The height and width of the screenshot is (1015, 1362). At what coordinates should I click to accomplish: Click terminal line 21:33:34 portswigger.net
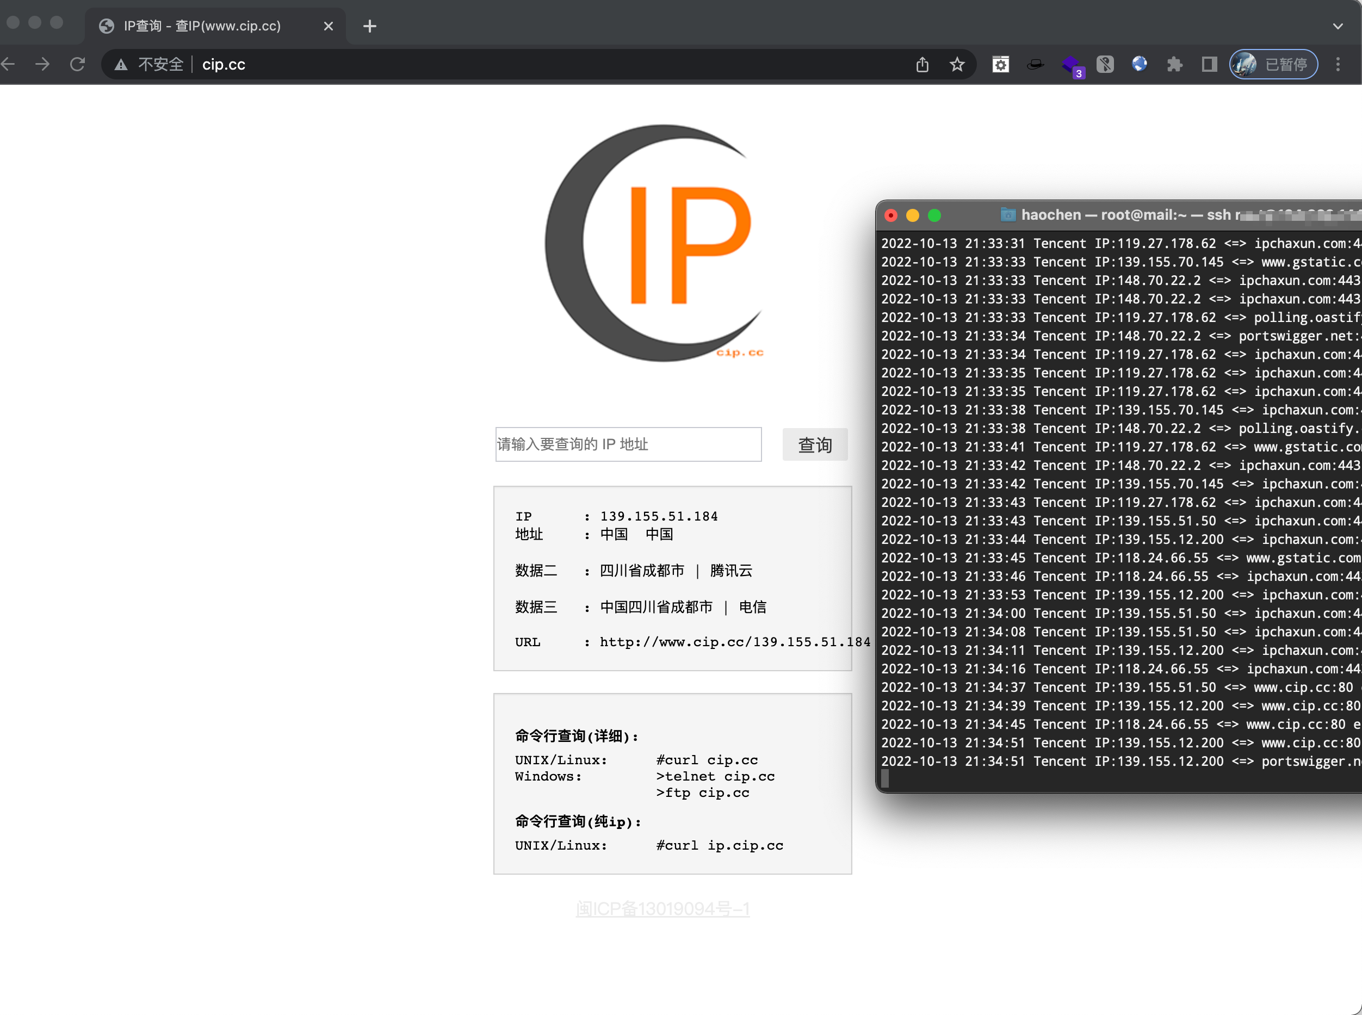click(1121, 336)
